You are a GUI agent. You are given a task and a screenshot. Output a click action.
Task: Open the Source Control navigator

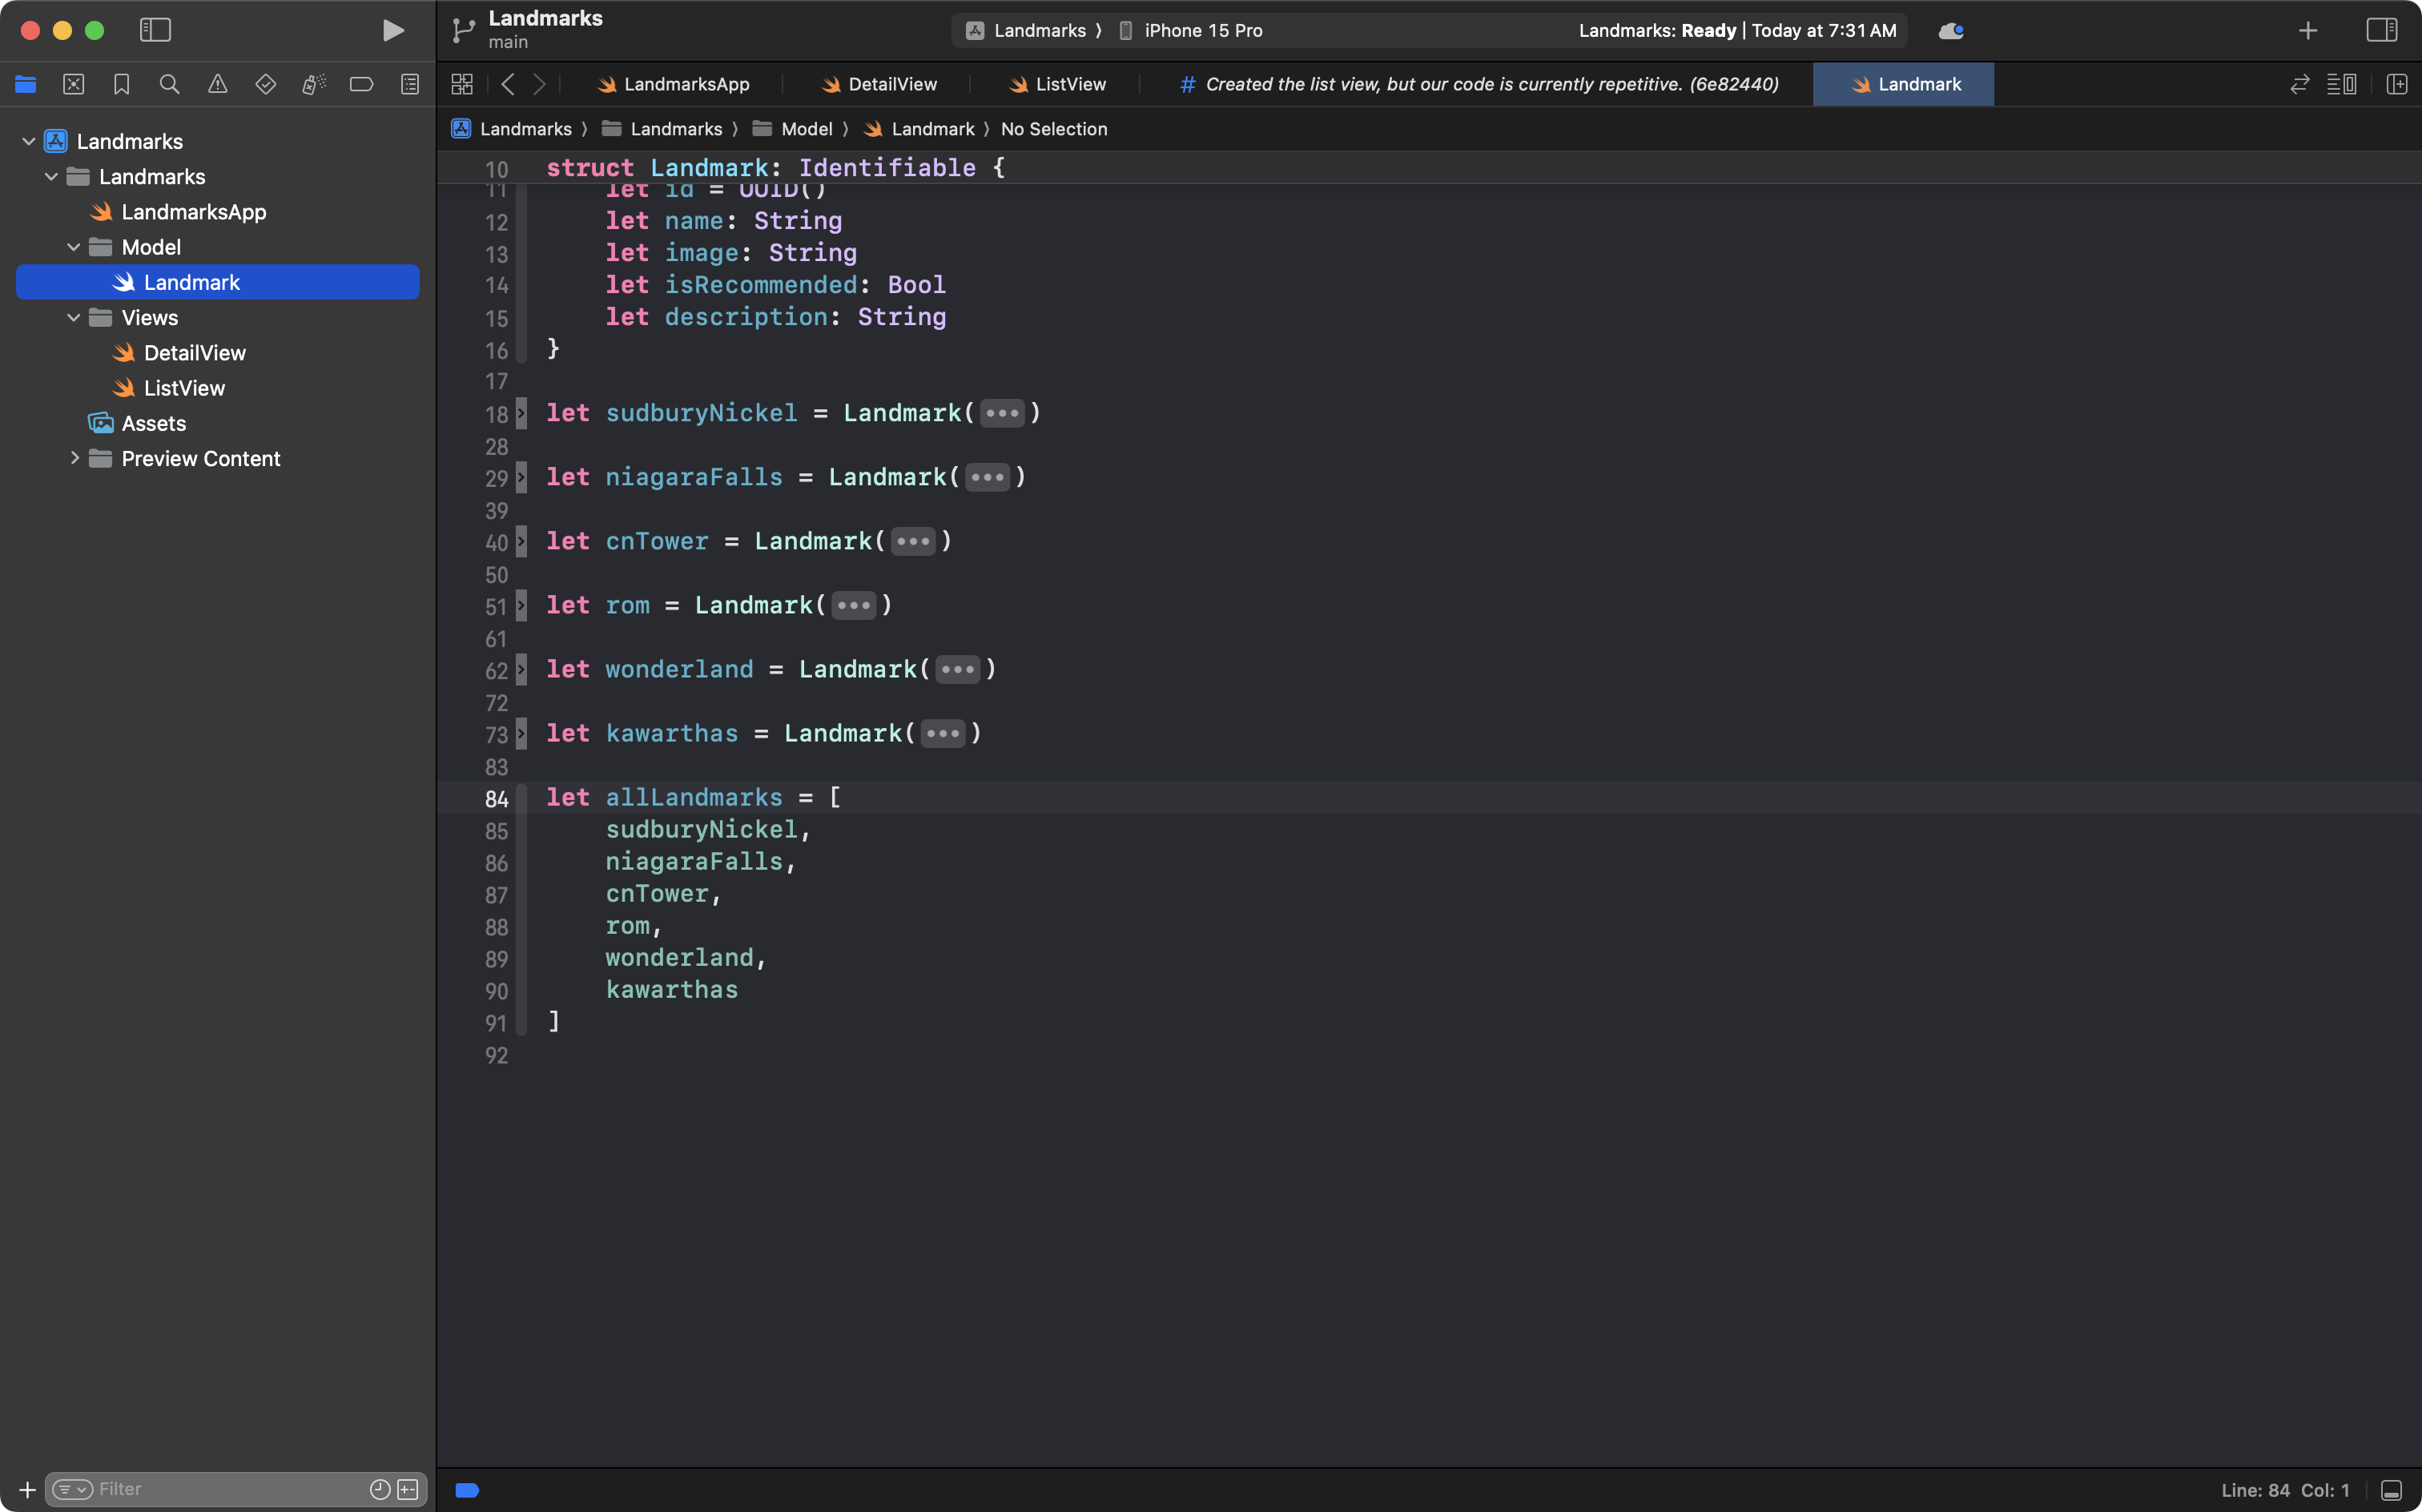tap(74, 84)
